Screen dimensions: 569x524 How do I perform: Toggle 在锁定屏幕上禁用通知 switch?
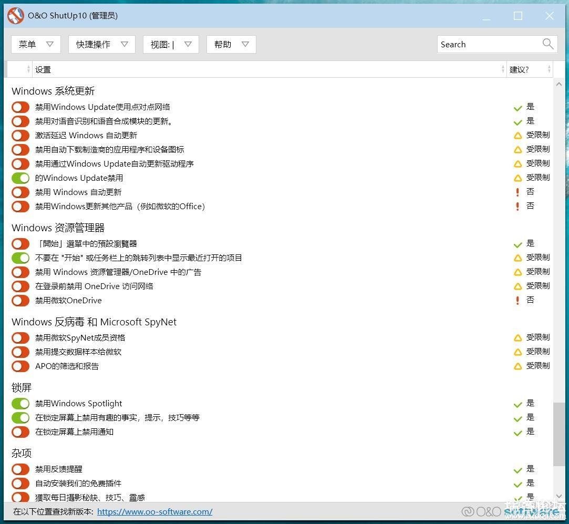coord(20,432)
